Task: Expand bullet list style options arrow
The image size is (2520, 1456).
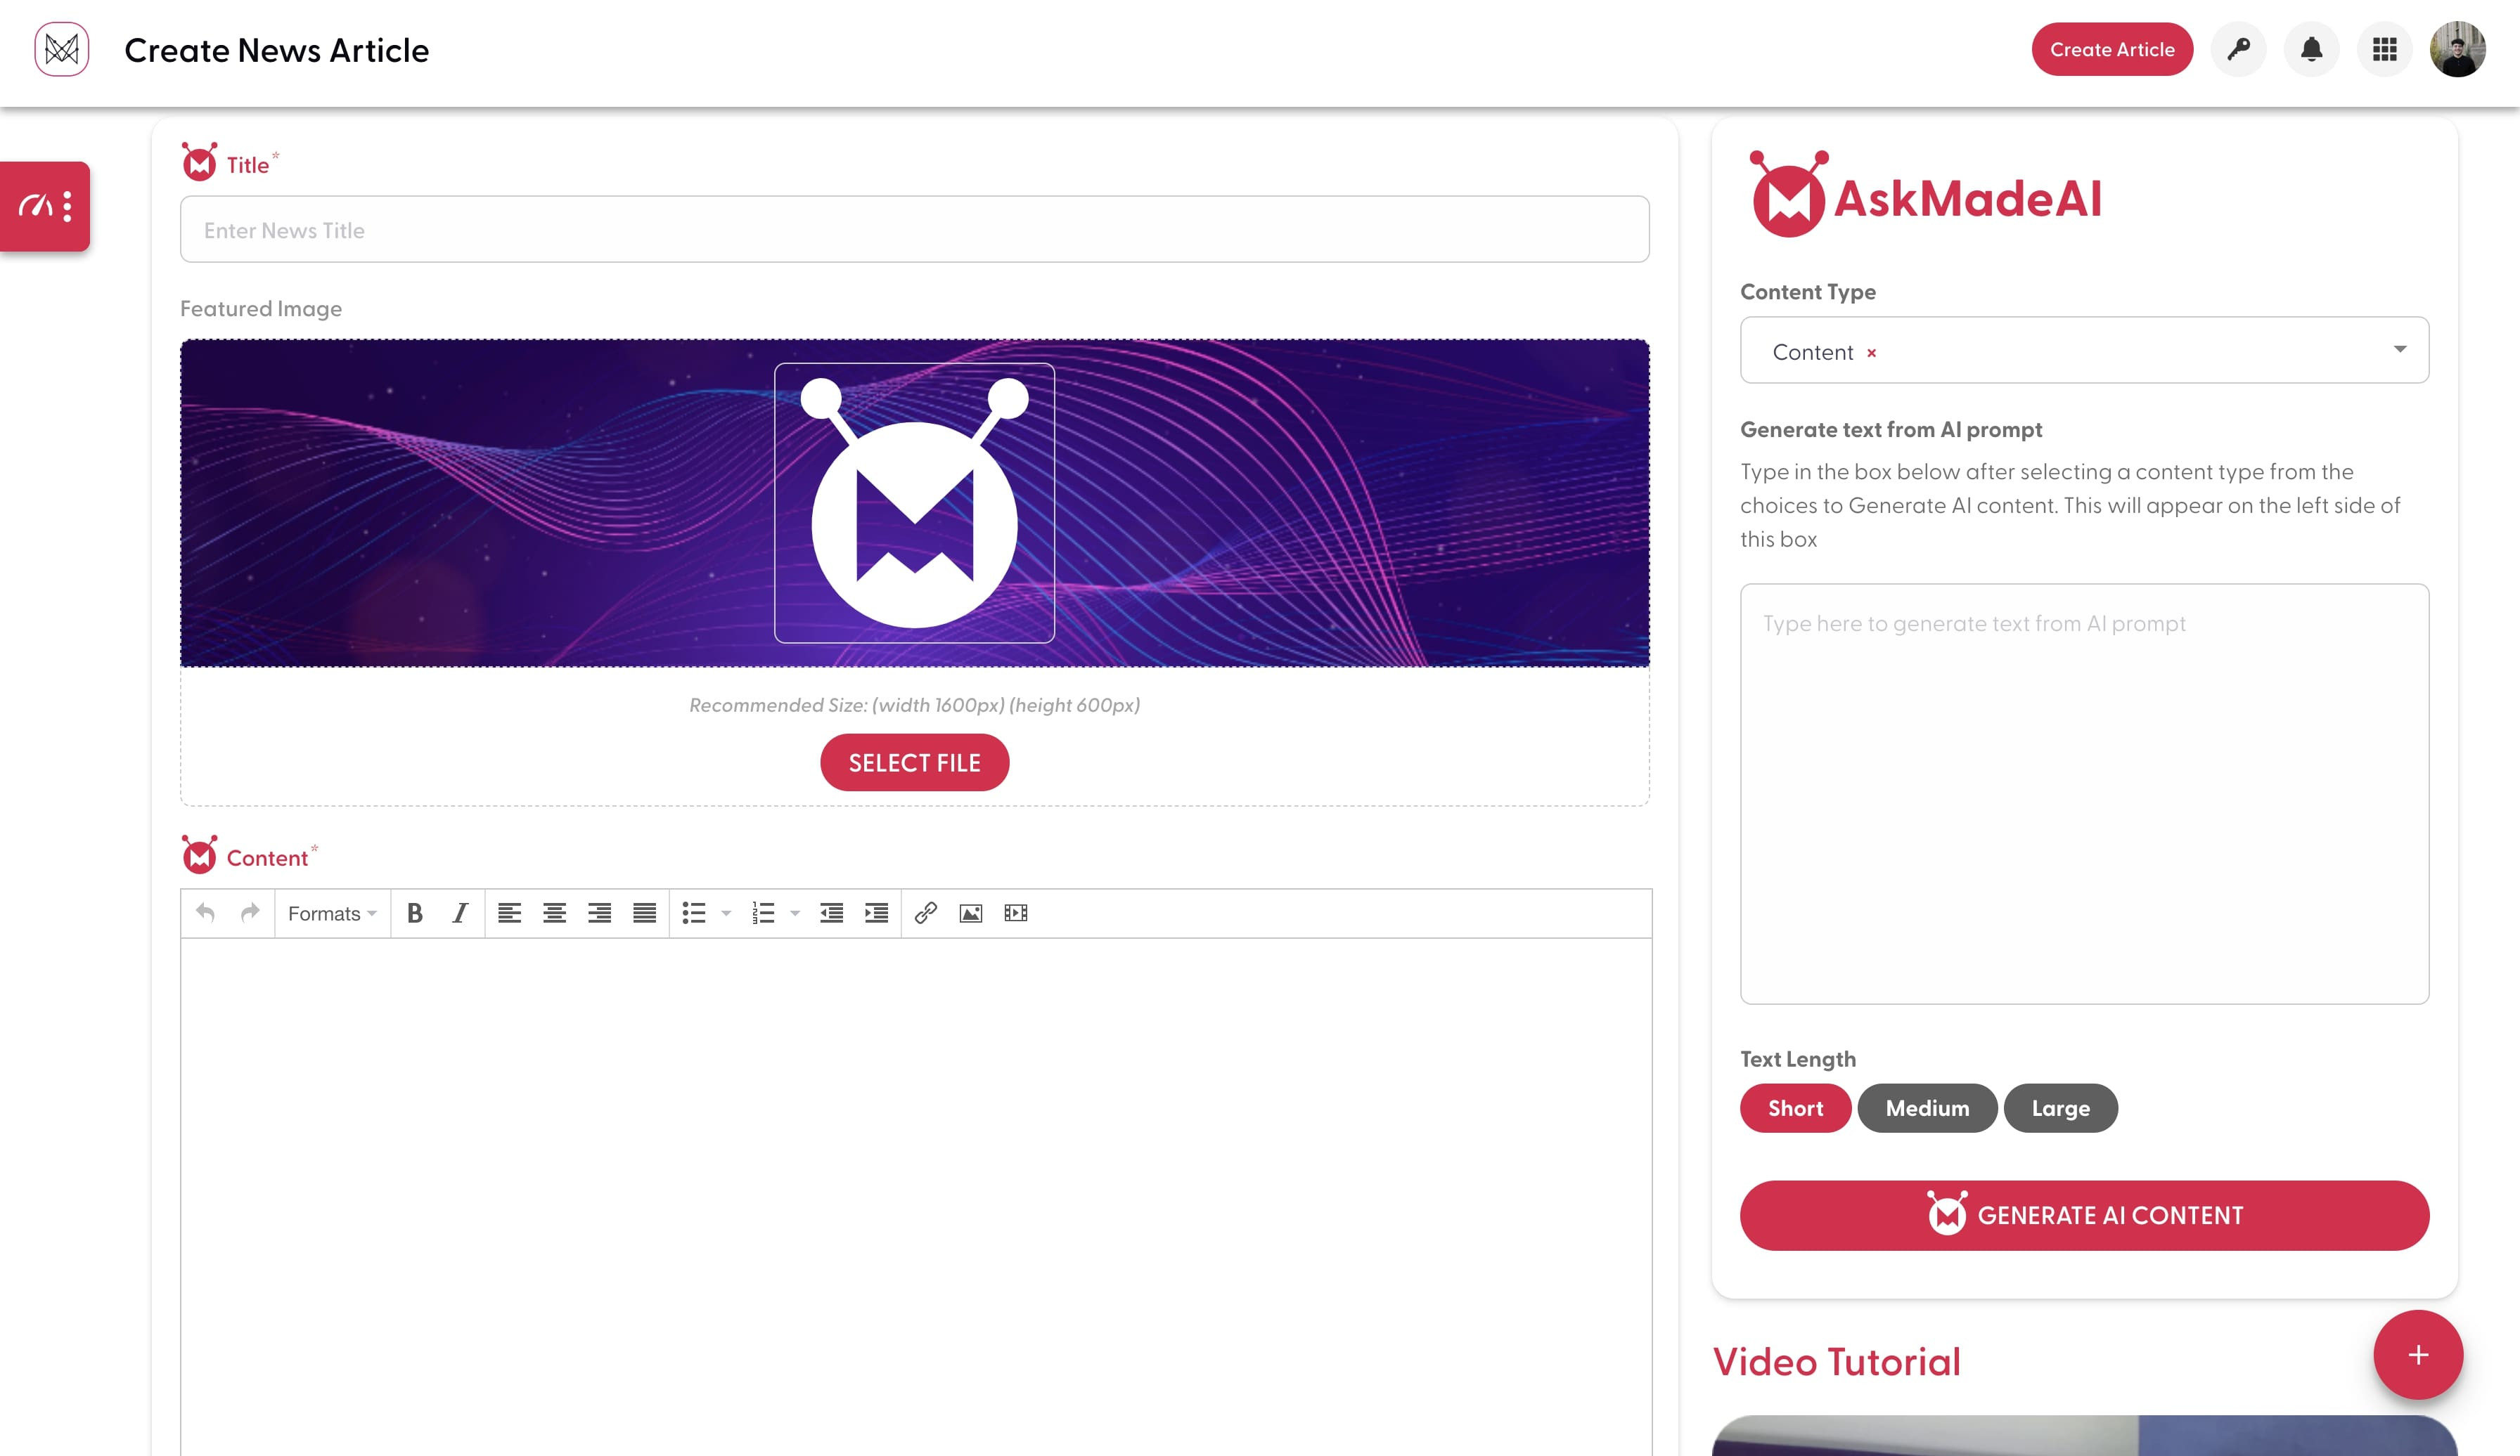Action: click(727, 914)
